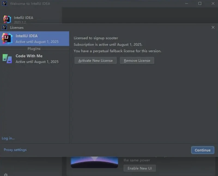Screen dimensions: 218x176
Task: Click the Code With Me plugin icon
Action: pyautogui.click(x=7, y=59)
